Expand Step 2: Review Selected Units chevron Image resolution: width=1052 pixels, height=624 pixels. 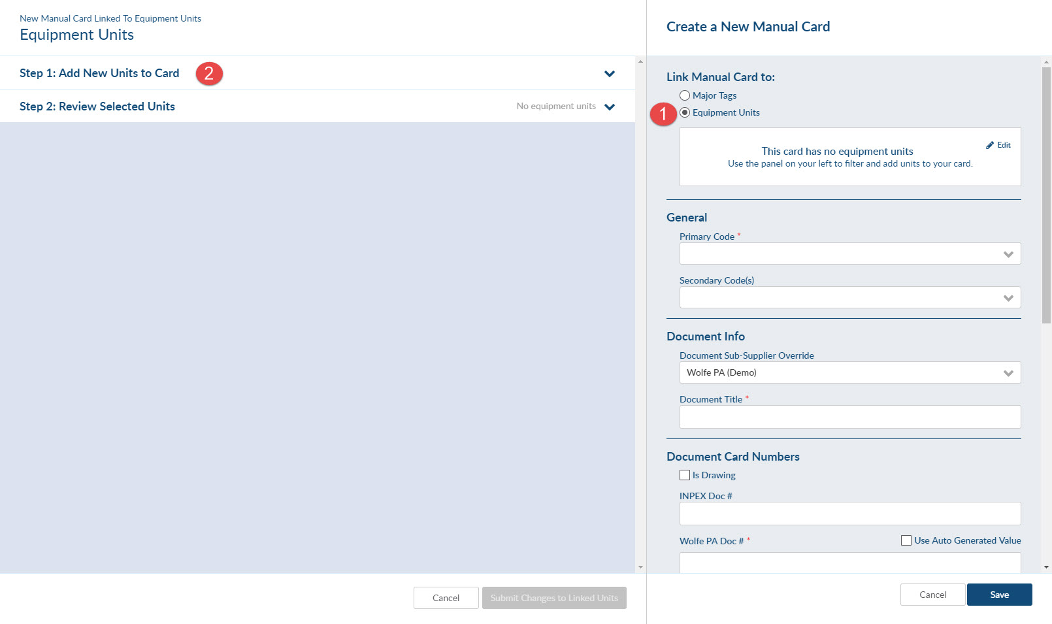[610, 107]
